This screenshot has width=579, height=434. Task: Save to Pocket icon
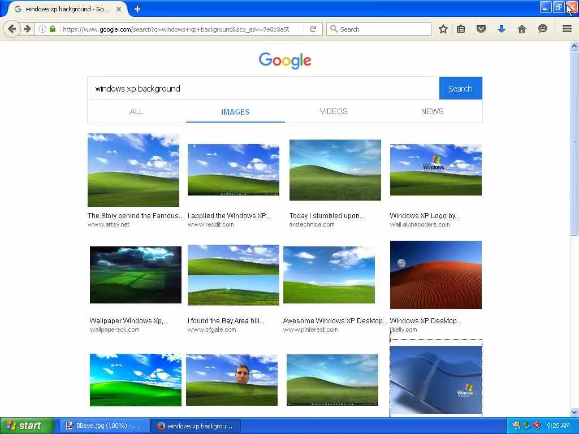481,29
